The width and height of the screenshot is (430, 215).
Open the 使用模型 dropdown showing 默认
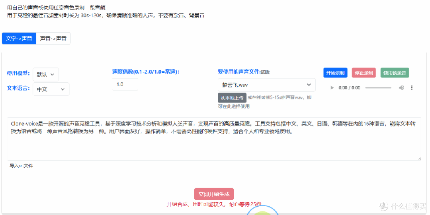point(46,74)
